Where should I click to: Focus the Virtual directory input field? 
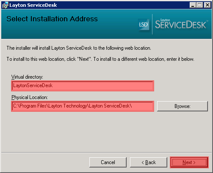[x=83, y=86]
